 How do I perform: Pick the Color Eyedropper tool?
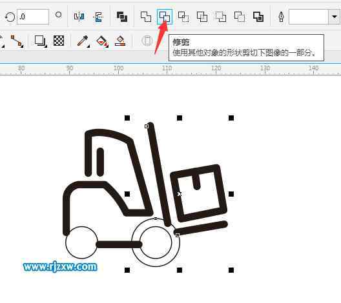(x=83, y=41)
